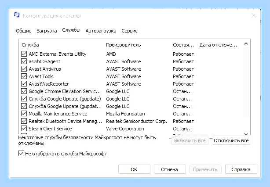Click the 'AvastWscReporter' service name
The width and height of the screenshot is (270, 187).
[x=49, y=84]
